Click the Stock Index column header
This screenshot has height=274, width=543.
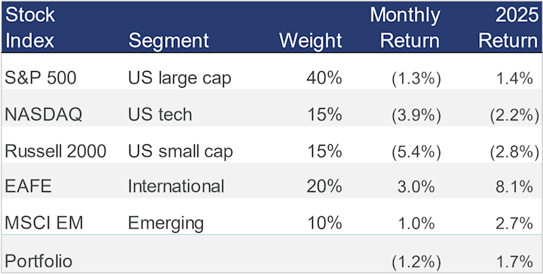30,28
